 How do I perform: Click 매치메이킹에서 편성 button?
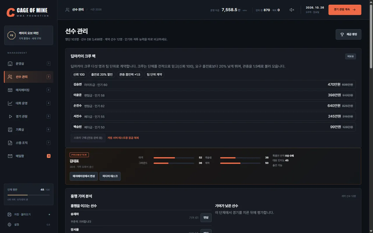(x=84, y=176)
